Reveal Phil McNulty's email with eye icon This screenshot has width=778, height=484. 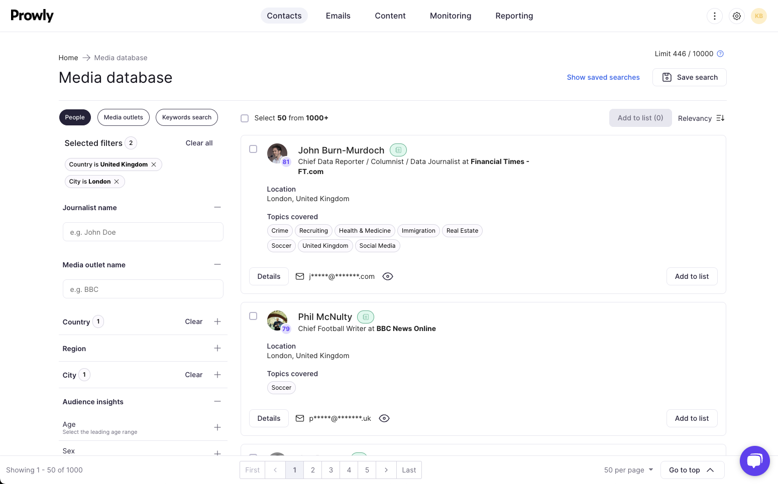tap(384, 418)
